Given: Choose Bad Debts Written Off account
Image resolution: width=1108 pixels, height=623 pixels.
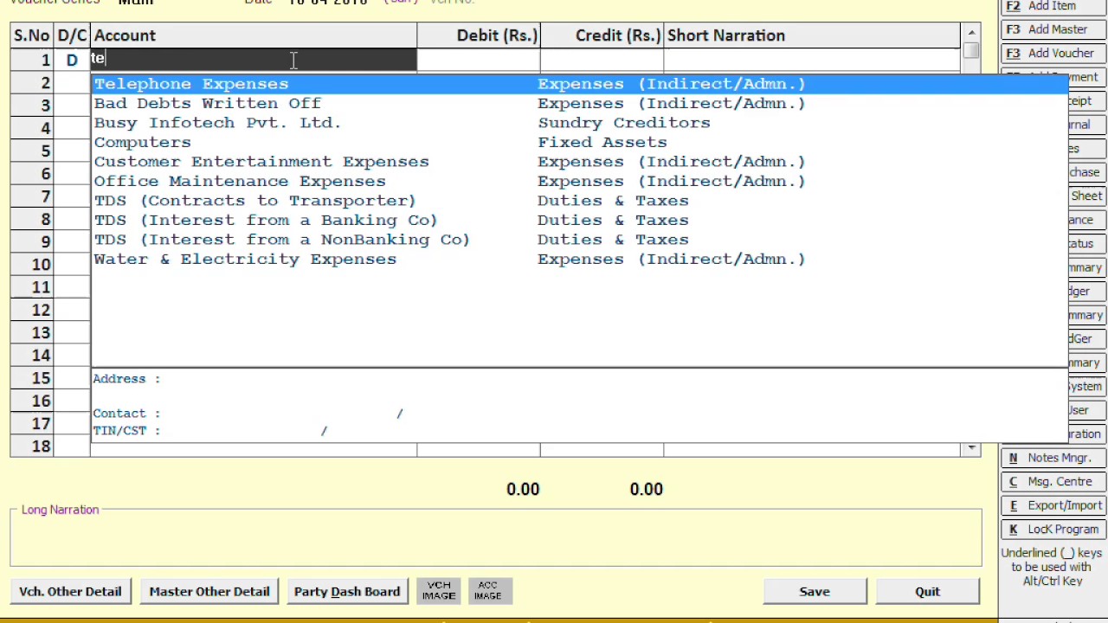Looking at the screenshot, I should click(580, 103).
